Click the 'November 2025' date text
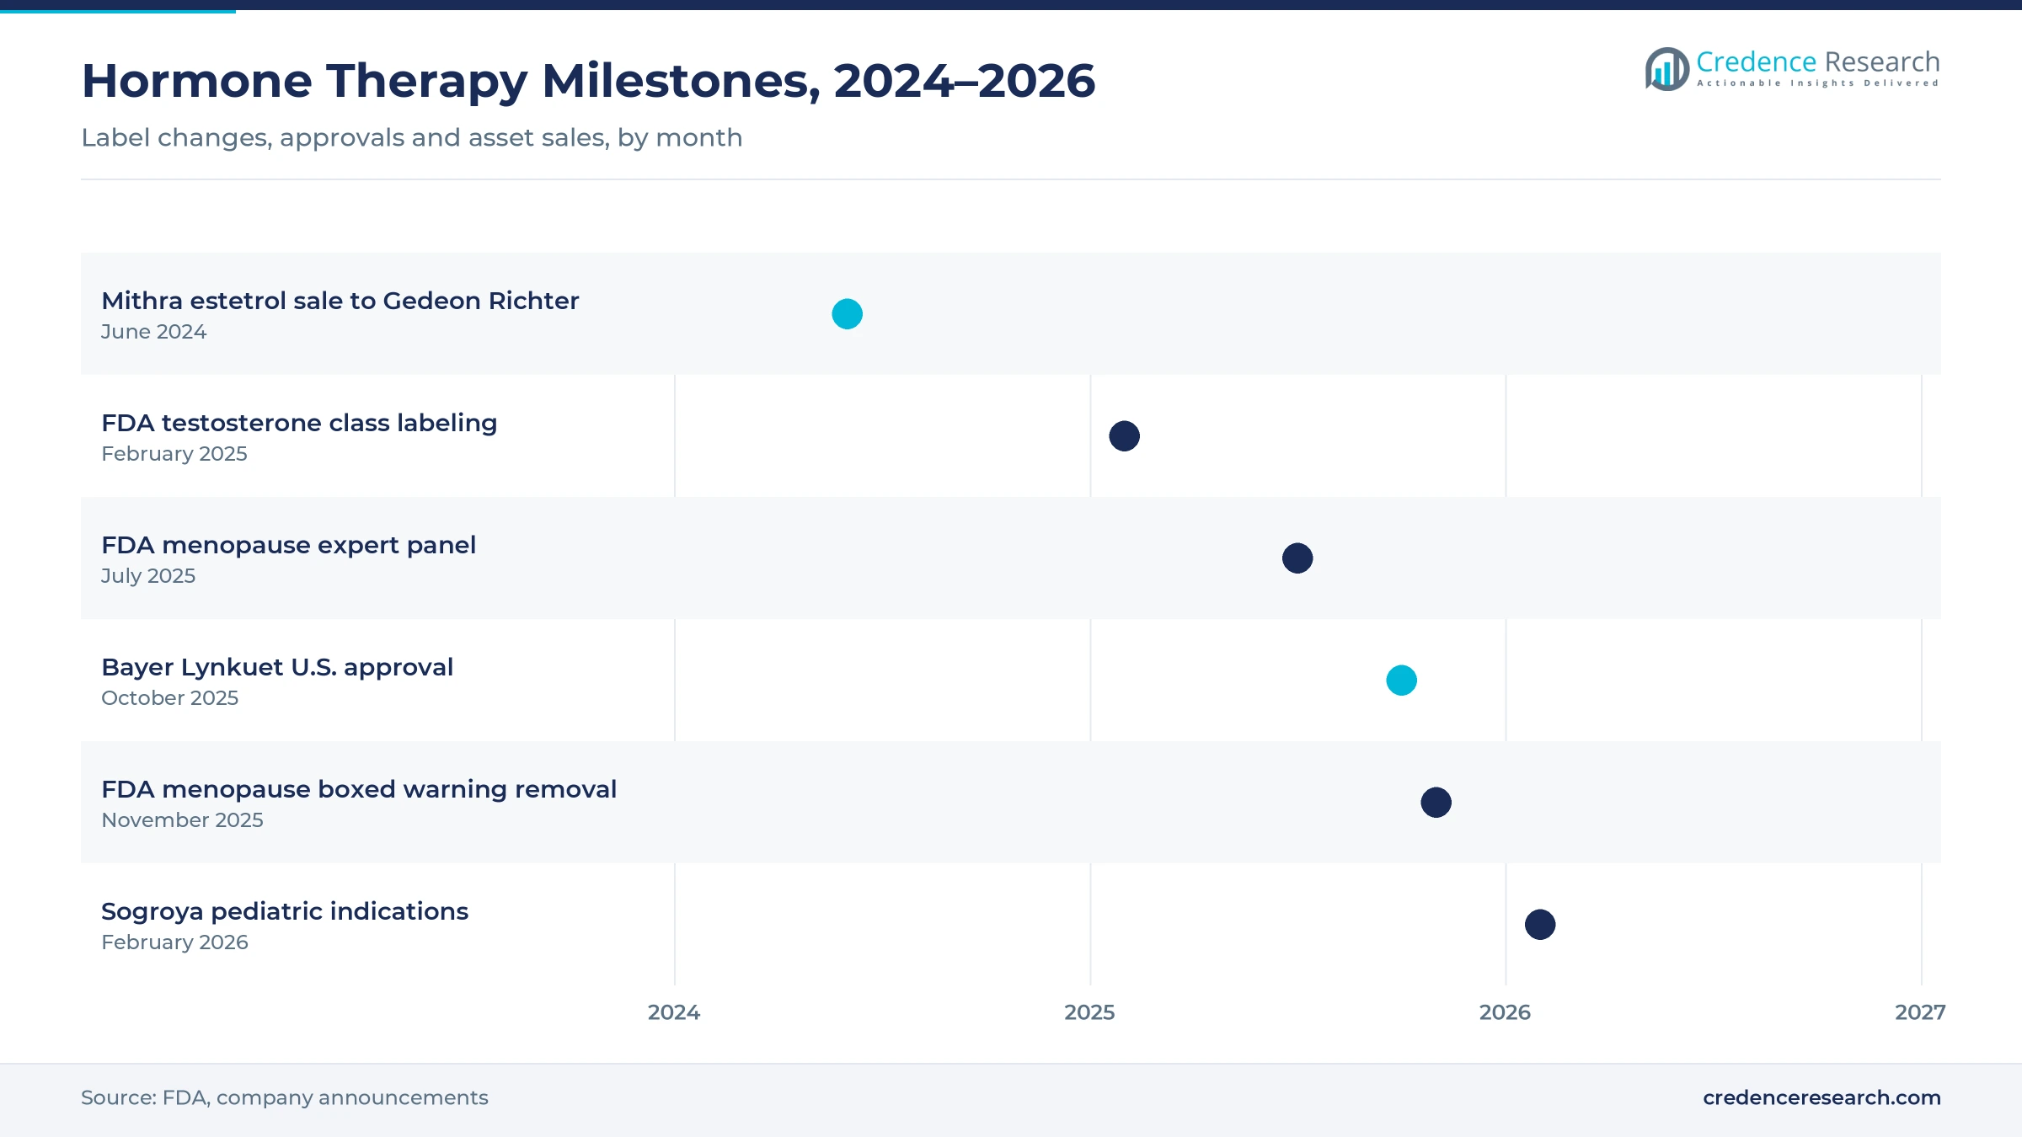Screen dimensions: 2022x1137 click(182, 820)
